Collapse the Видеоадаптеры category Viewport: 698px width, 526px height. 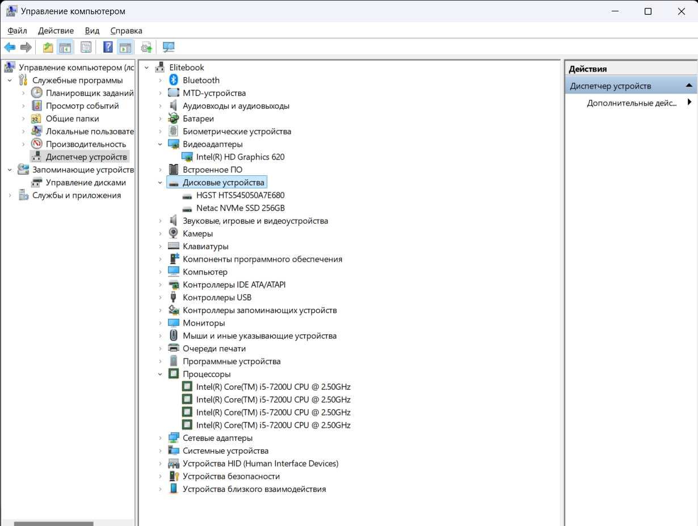click(x=161, y=144)
